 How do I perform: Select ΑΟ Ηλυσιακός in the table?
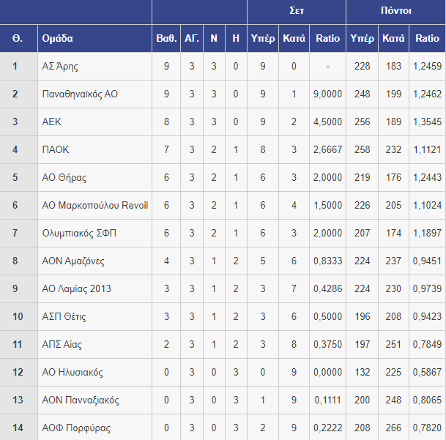73,373
